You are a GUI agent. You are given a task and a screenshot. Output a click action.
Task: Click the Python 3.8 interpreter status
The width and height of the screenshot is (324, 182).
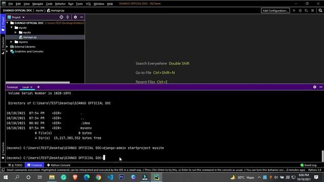314,170
